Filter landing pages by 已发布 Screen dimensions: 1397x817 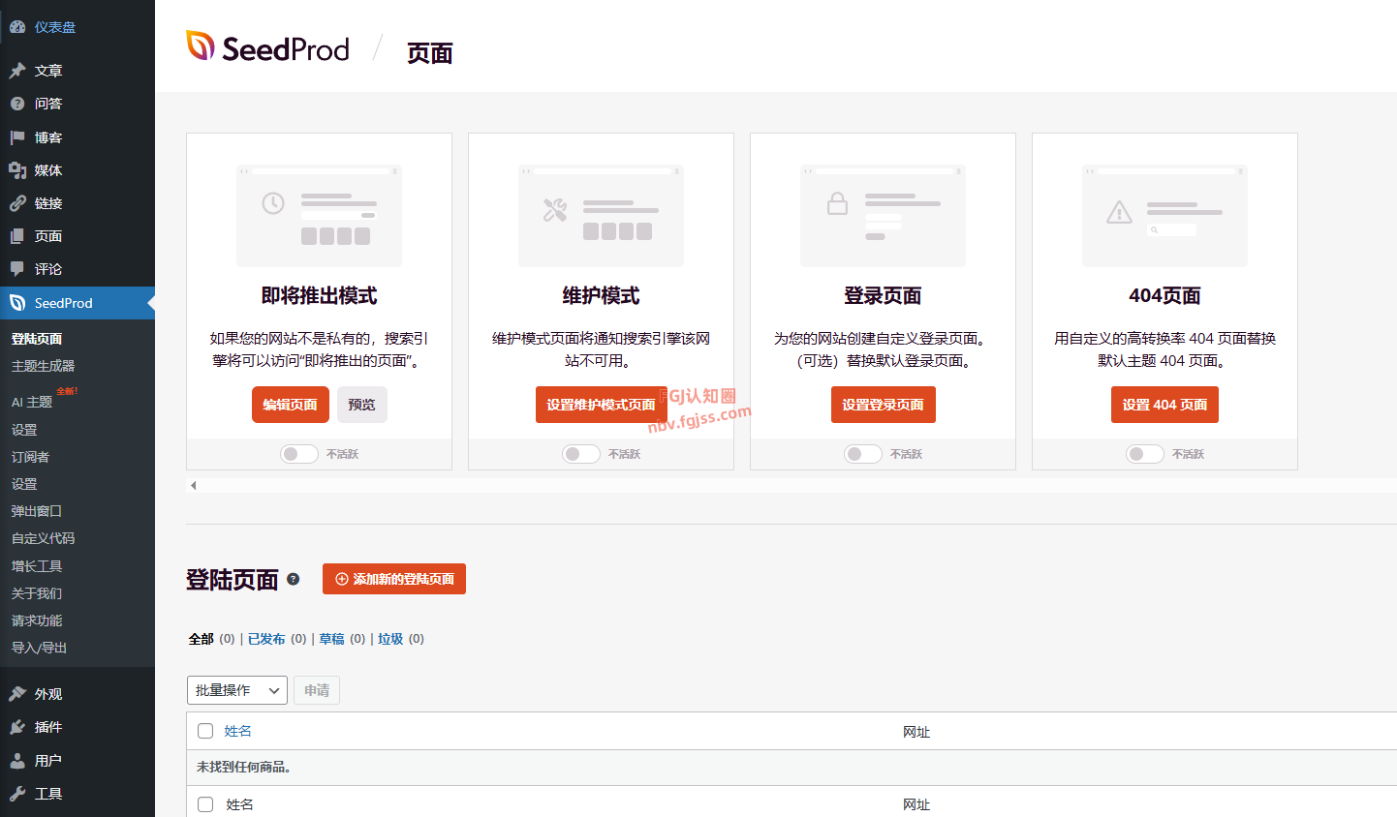point(266,639)
